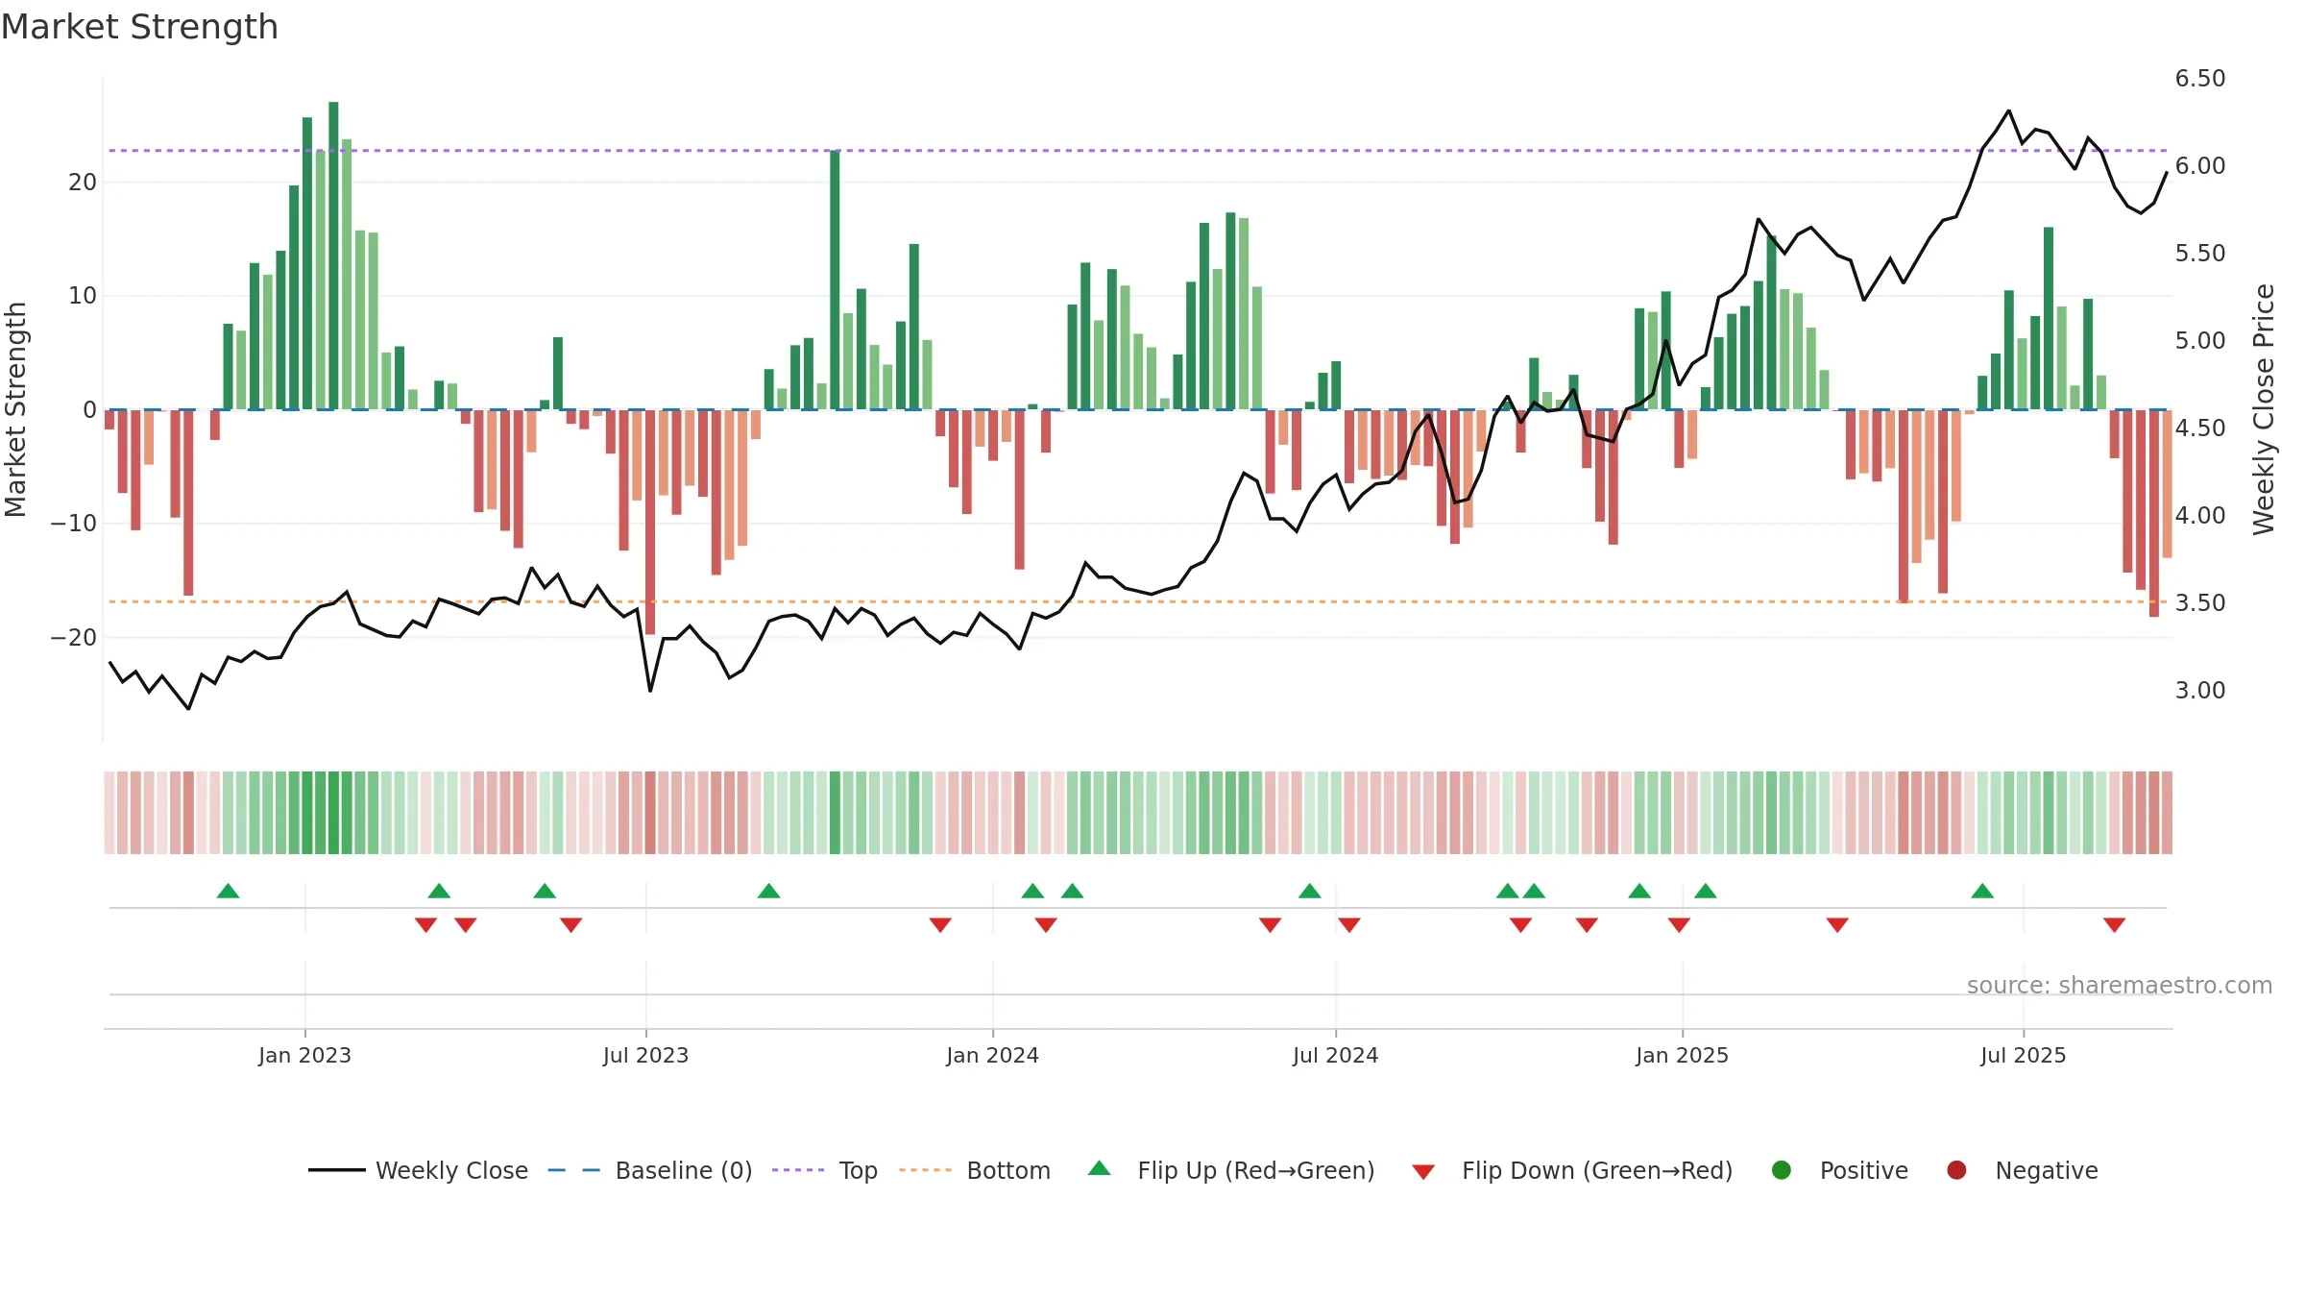
Task: Click the deepest red bar at Jul 2023
Action: coord(650,522)
